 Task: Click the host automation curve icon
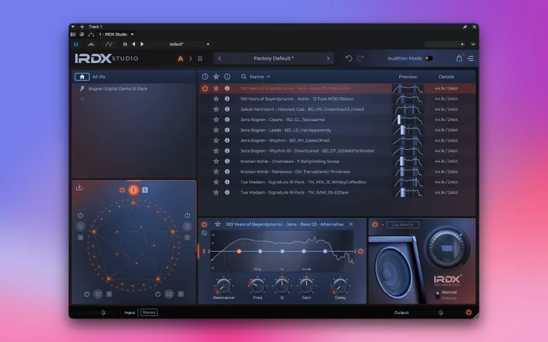tap(109, 44)
